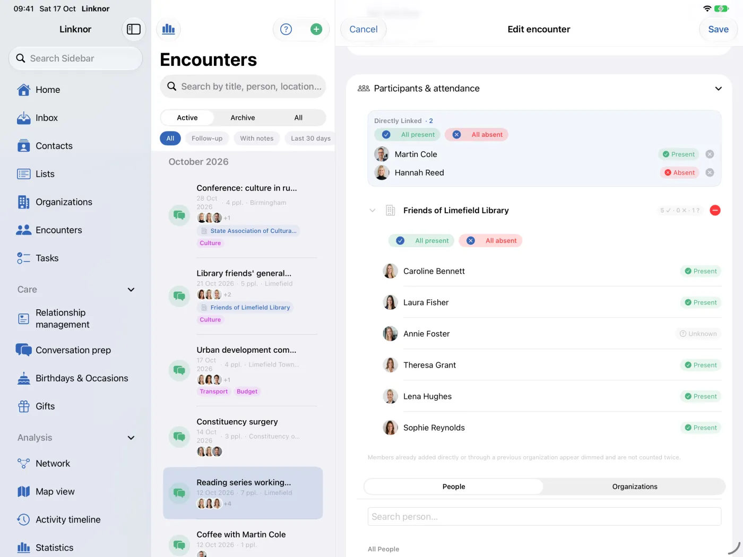Open Home in the sidebar
Screen dimensions: 743x557
point(75,90)
